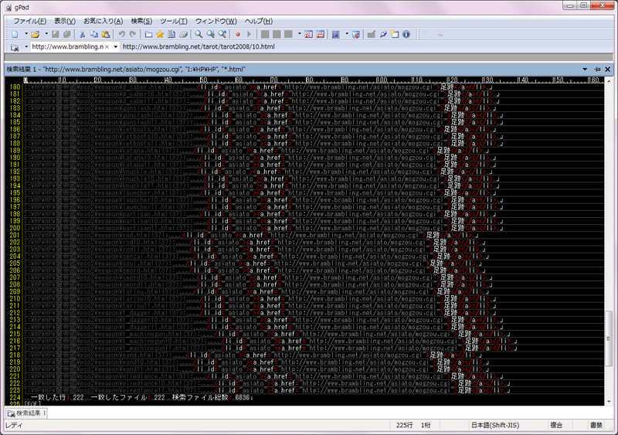This screenshot has width=618, height=435.
Task: Open the ファイル(F) menu
Action: (x=30, y=22)
